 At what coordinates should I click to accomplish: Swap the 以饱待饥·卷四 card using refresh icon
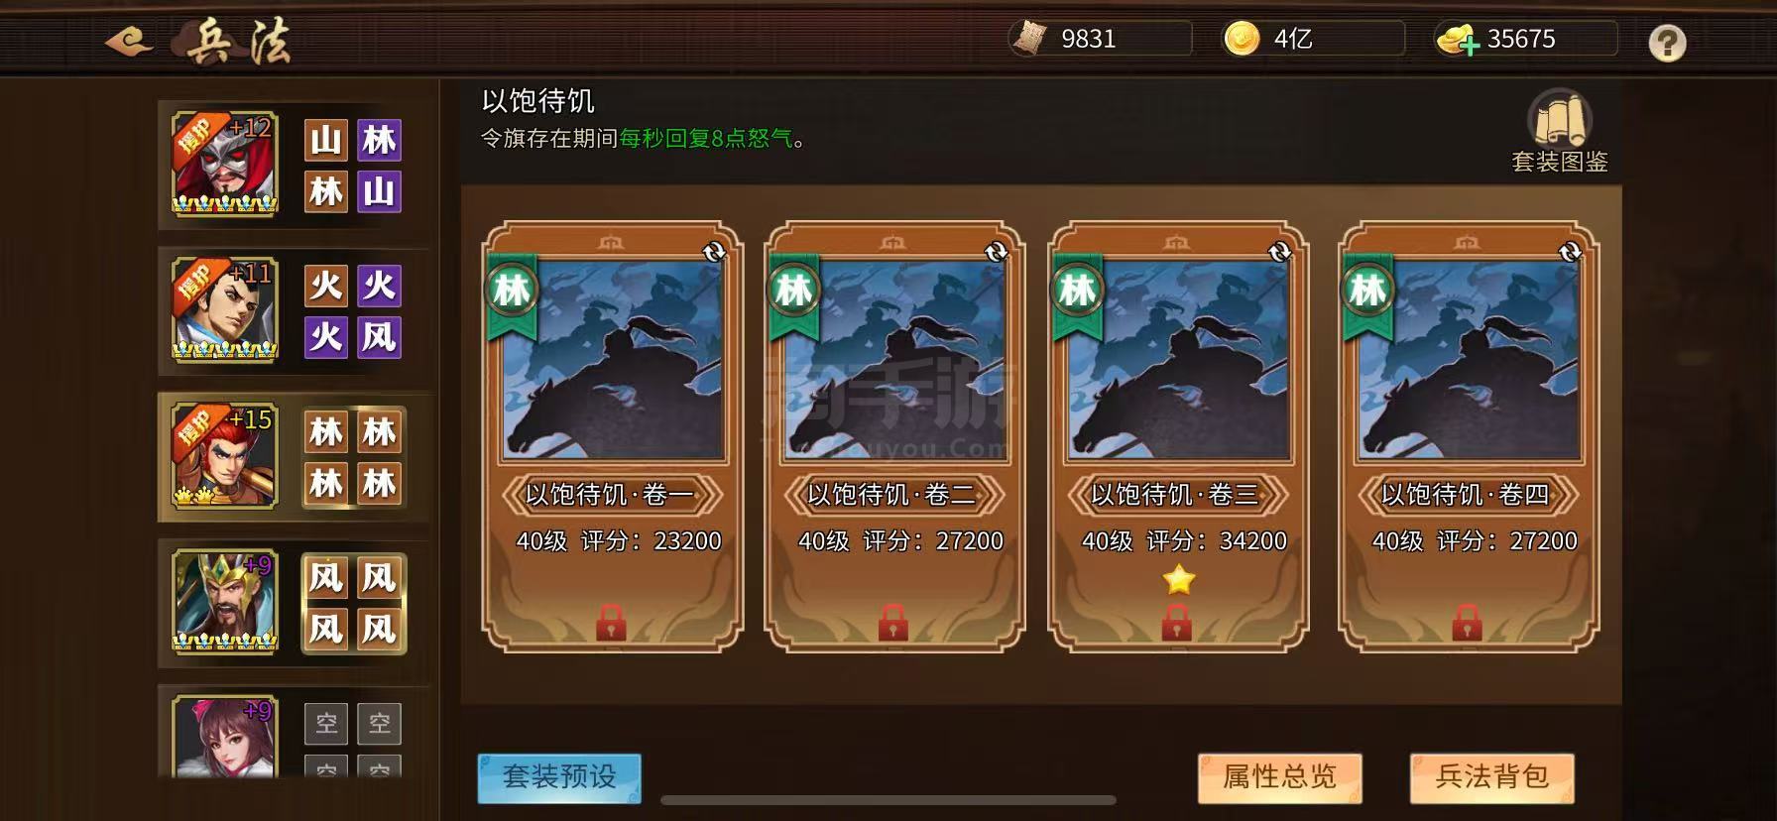(x=1570, y=253)
